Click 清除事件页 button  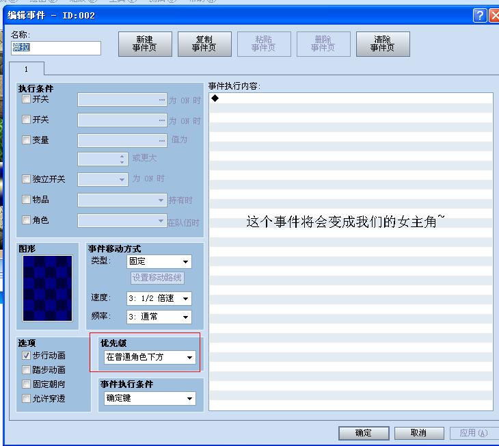pos(383,44)
